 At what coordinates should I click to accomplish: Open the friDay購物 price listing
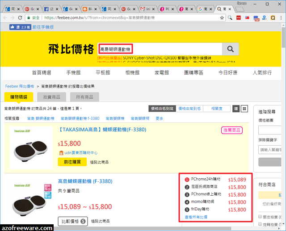coord(215,210)
